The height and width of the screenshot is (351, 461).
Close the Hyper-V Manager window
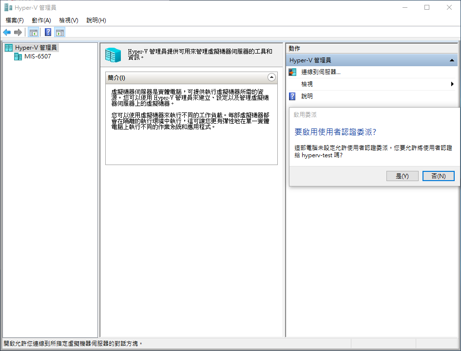449,7
